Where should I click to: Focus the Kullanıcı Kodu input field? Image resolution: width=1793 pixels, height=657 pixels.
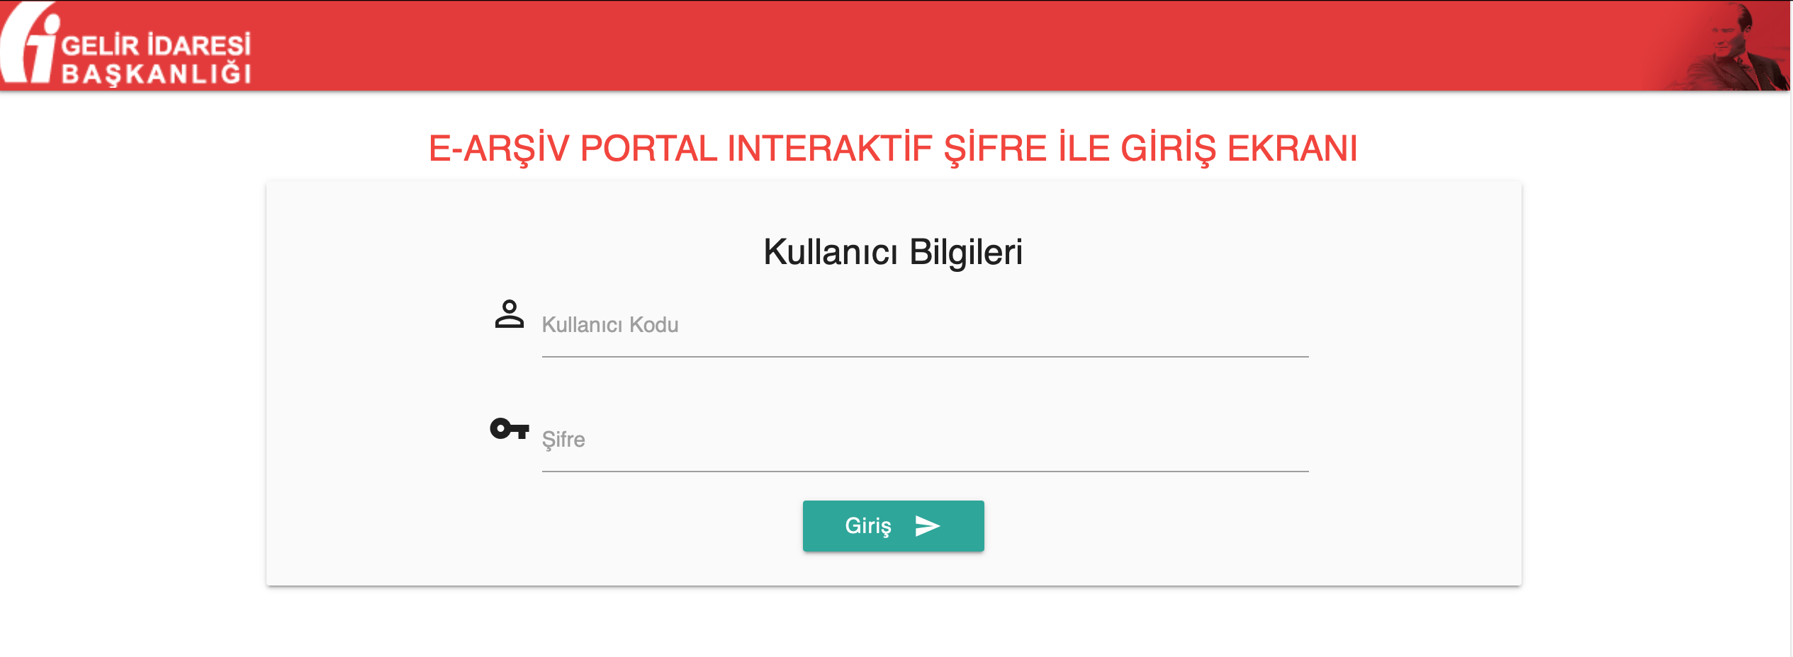pos(925,326)
